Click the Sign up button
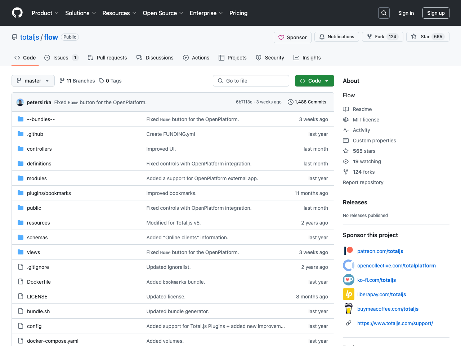The image size is (461, 346). tap(436, 13)
